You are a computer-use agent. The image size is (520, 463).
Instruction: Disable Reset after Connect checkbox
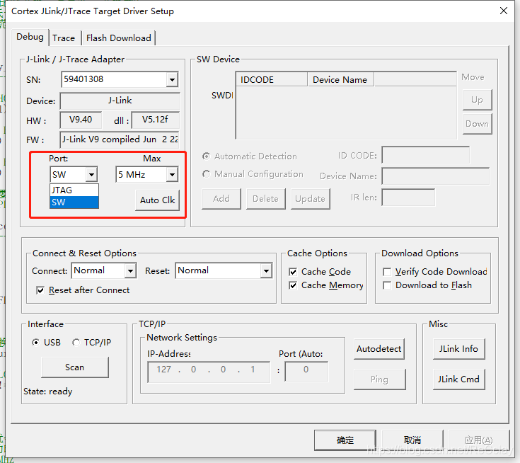point(40,290)
